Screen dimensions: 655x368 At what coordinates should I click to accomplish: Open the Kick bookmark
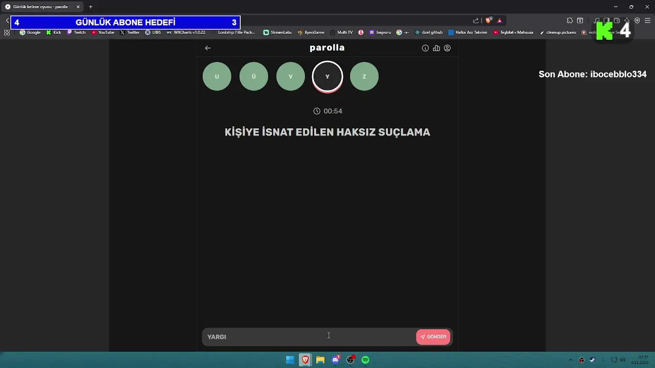(x=53, y=32)
